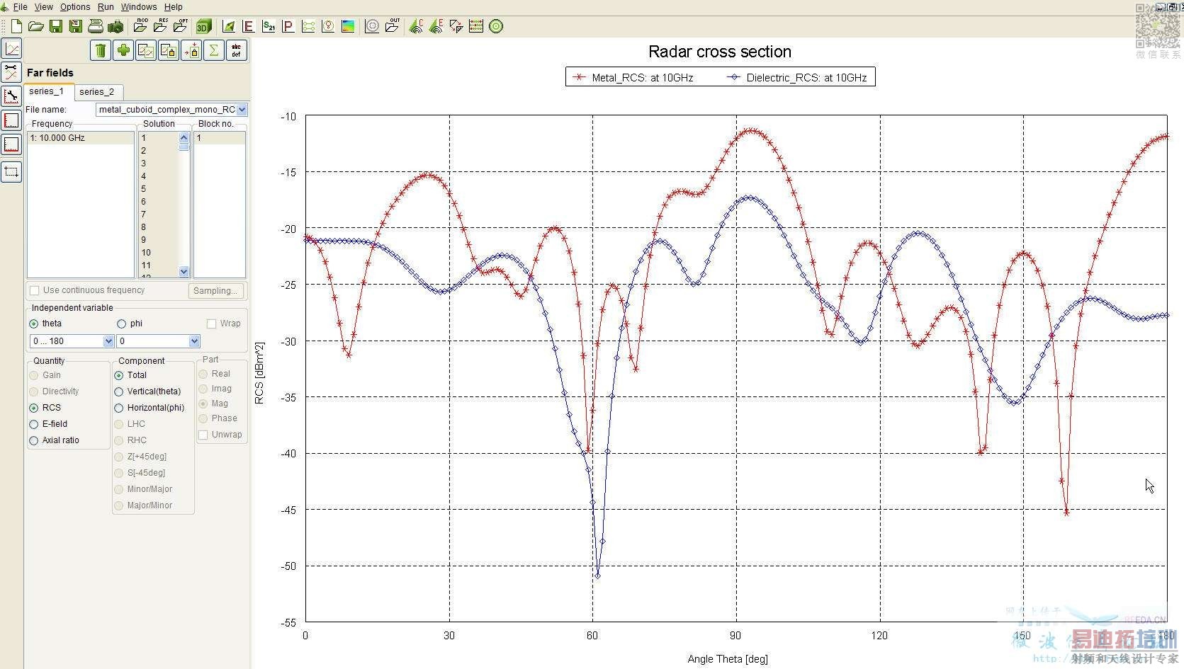Open the OPT folder icon

coord(181,26)
